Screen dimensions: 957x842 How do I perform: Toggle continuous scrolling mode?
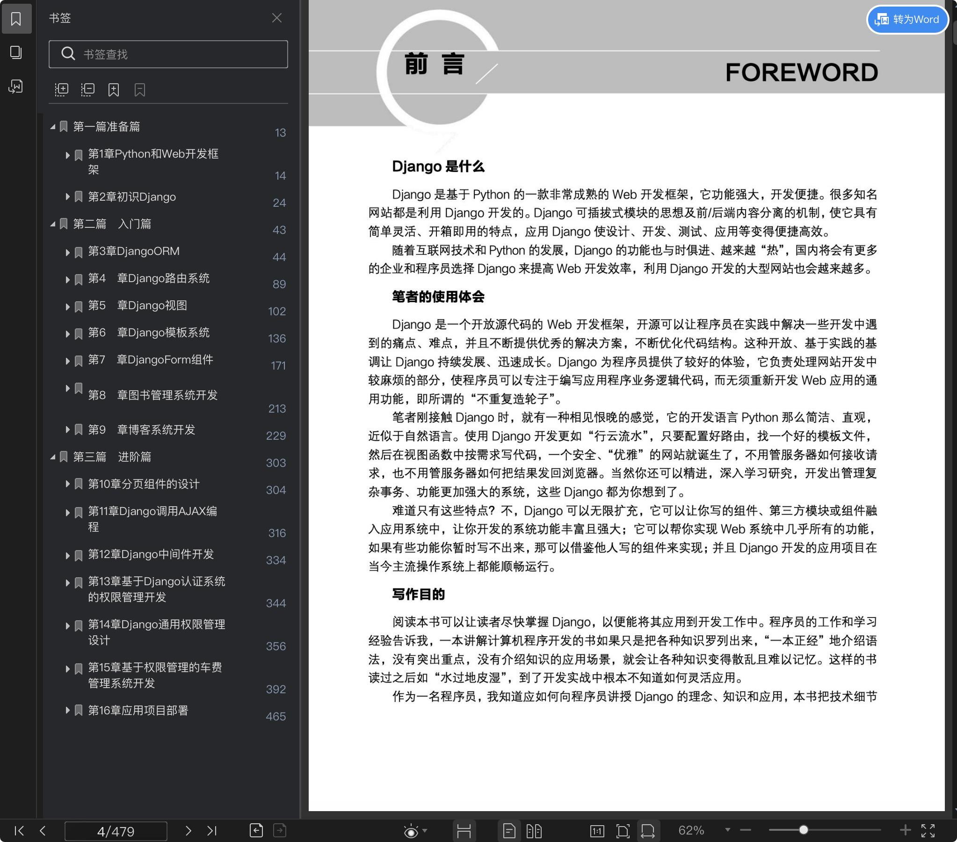tap(464, 831)
